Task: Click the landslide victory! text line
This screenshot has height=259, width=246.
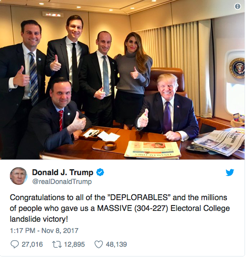Action: pyautogui.click(x=39, y=219)
